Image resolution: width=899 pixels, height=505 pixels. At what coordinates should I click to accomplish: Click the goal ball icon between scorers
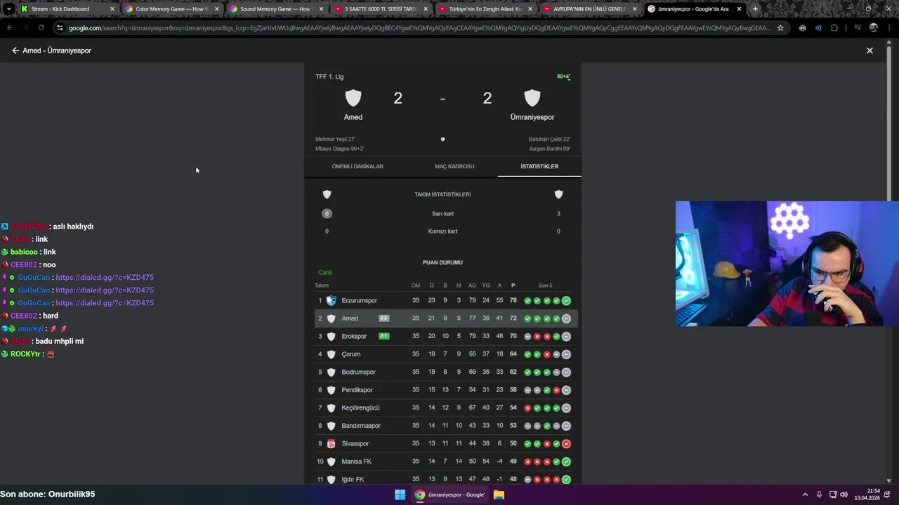pyautogui.click(x=442, y=139)
